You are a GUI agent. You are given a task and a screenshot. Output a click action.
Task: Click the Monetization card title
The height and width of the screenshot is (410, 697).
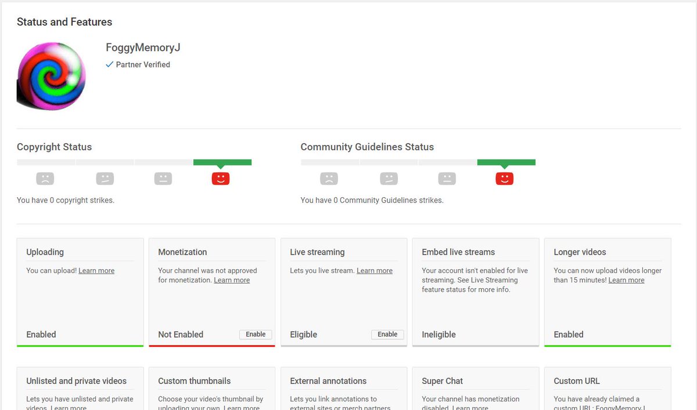tap(182, 252)
